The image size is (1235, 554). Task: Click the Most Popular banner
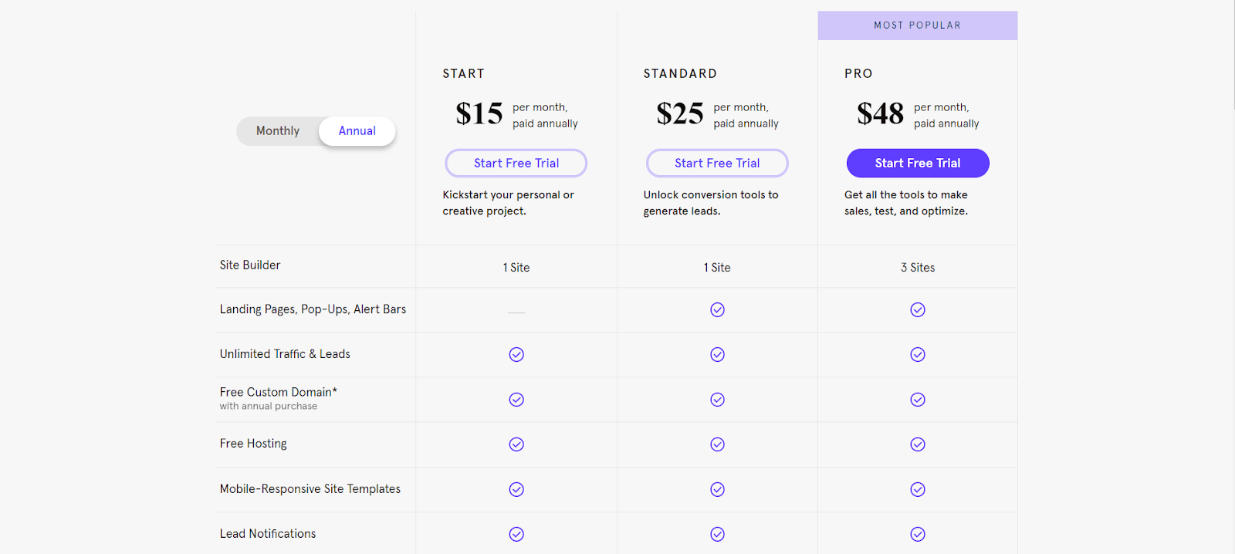click(918, 25)
